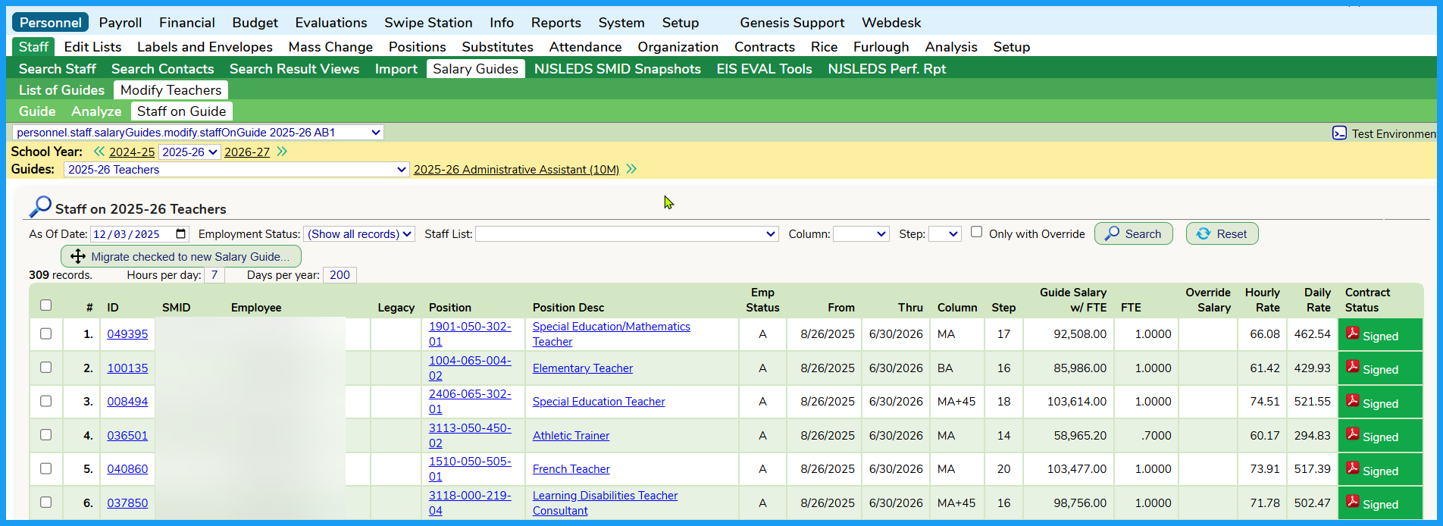Open the Evaluations menu

pyautogui.click(x=331, y=23)
